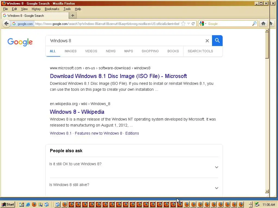Submit search with blue magnifier button
This screenshot has width=278, height=208.
217,41
